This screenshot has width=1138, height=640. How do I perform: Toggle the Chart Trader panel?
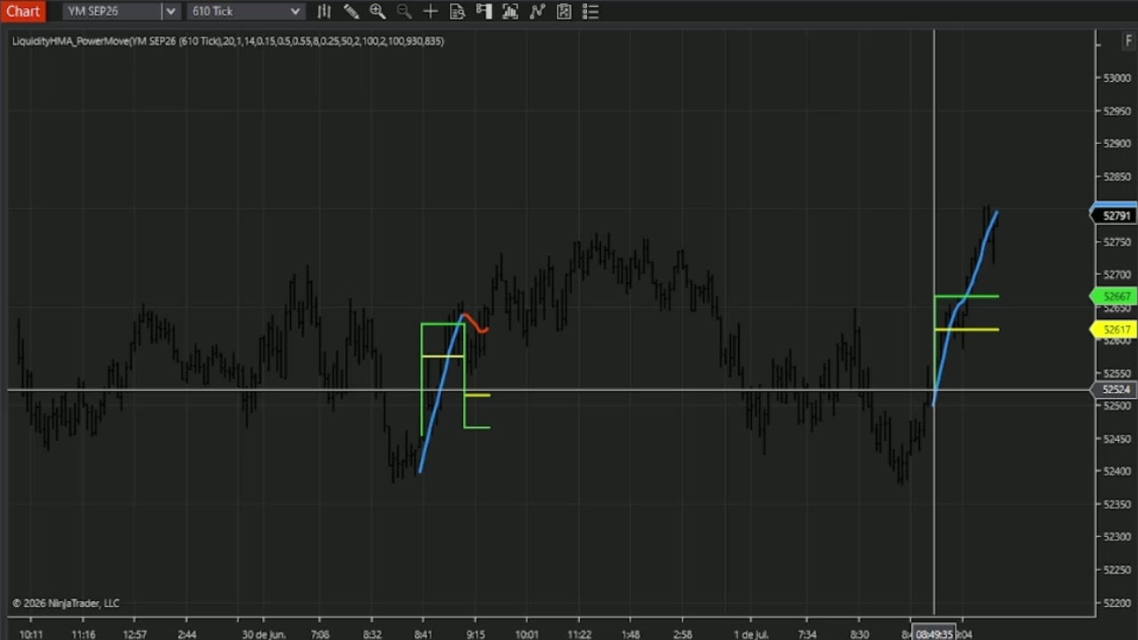click(484, 12)
